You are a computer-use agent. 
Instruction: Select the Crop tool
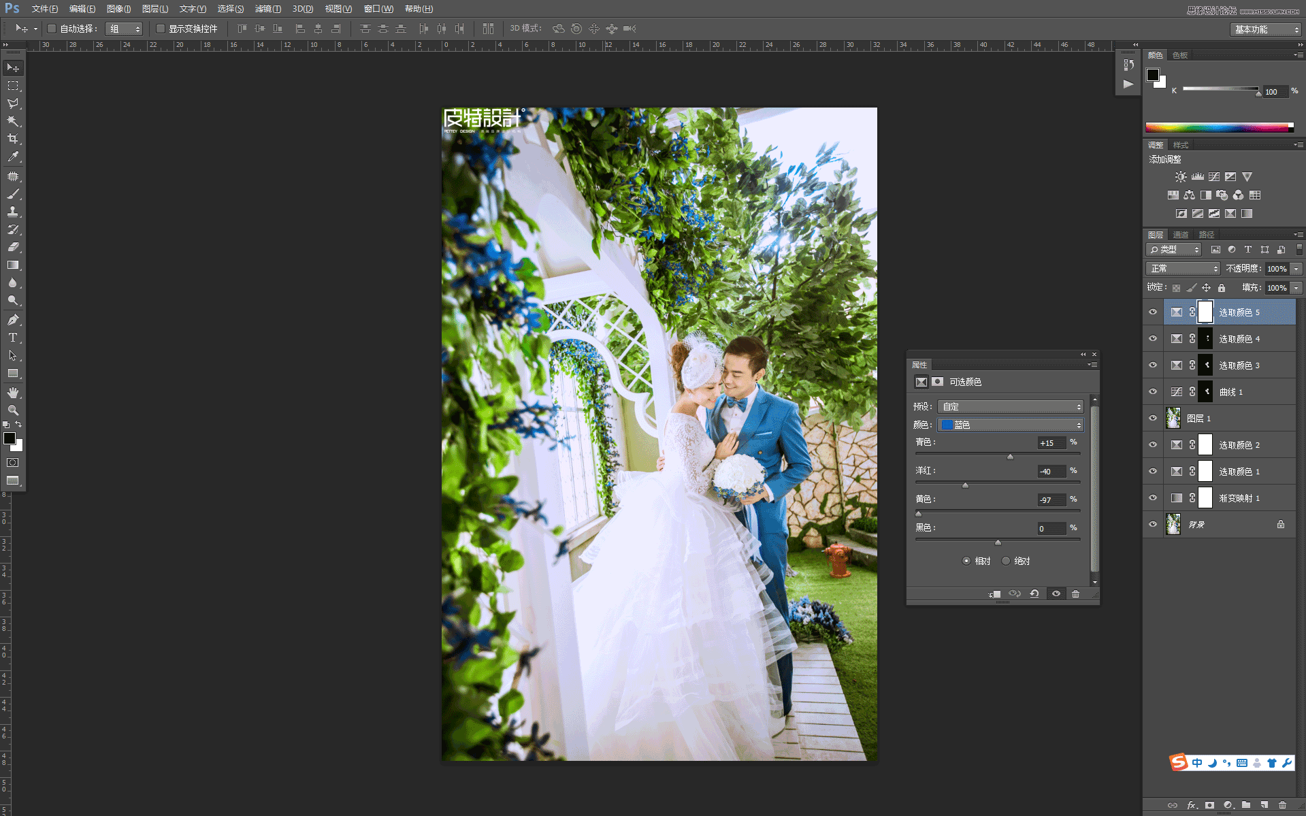[x=14, y=138]
